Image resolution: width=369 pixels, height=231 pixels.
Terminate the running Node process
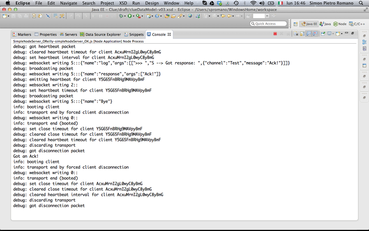(x=275, y=34)
